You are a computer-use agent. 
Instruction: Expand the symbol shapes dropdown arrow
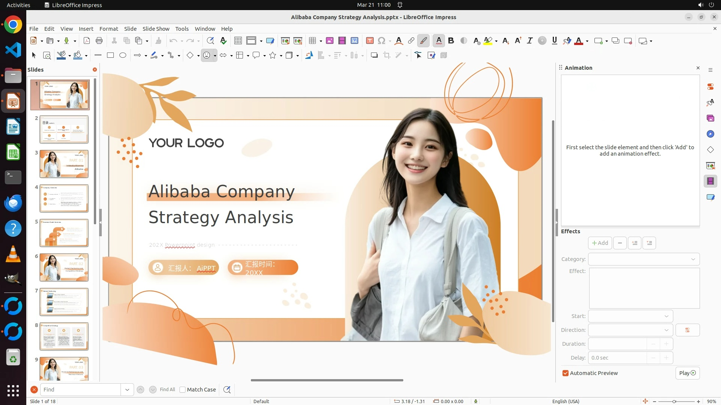(215, 55)
